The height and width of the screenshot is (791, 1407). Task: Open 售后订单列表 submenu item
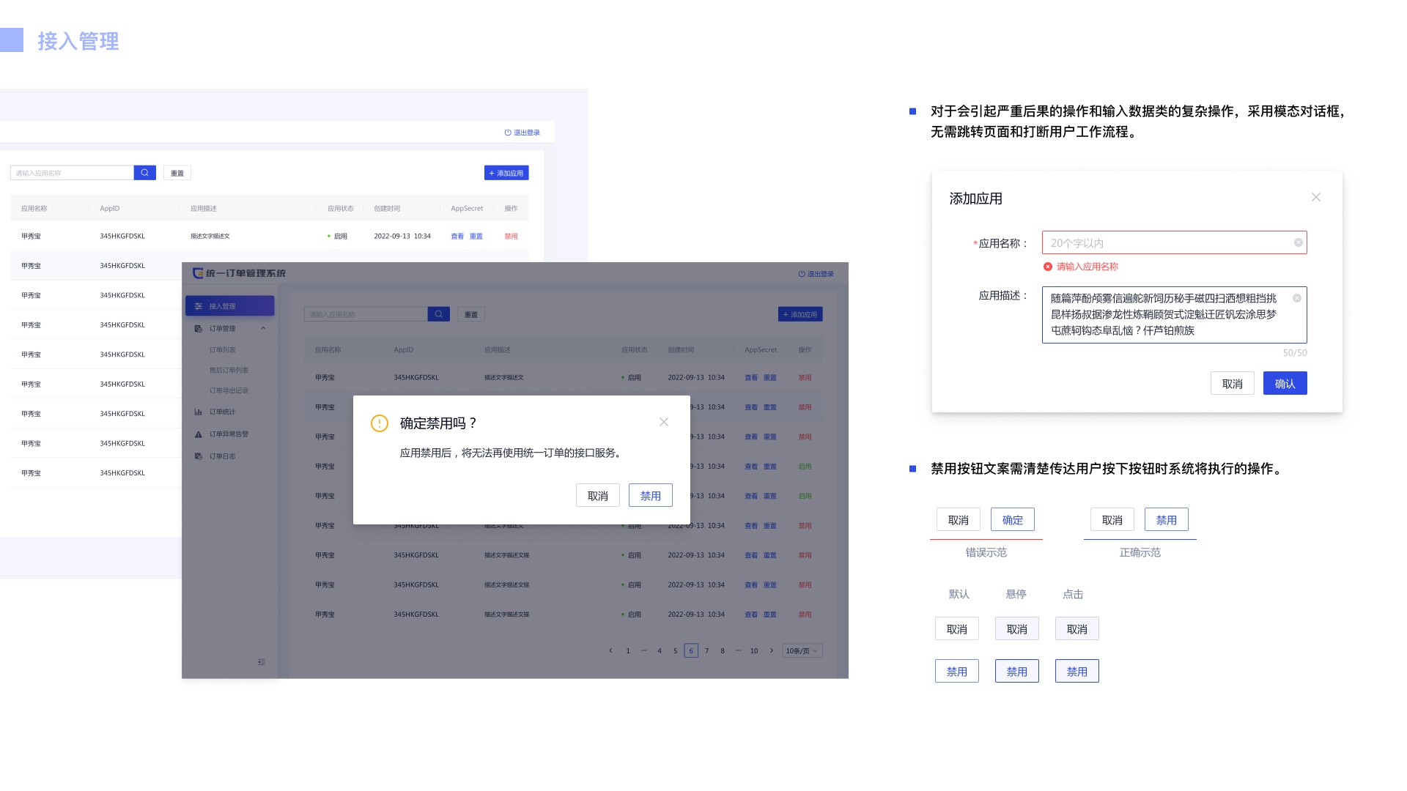coord(229,371)
